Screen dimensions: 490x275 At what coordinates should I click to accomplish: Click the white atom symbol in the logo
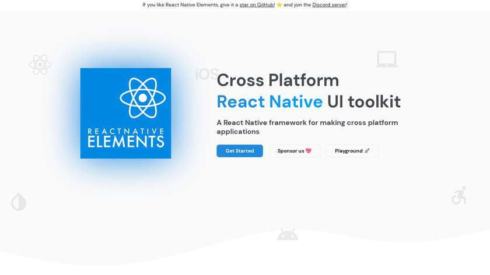pos(142,98)
